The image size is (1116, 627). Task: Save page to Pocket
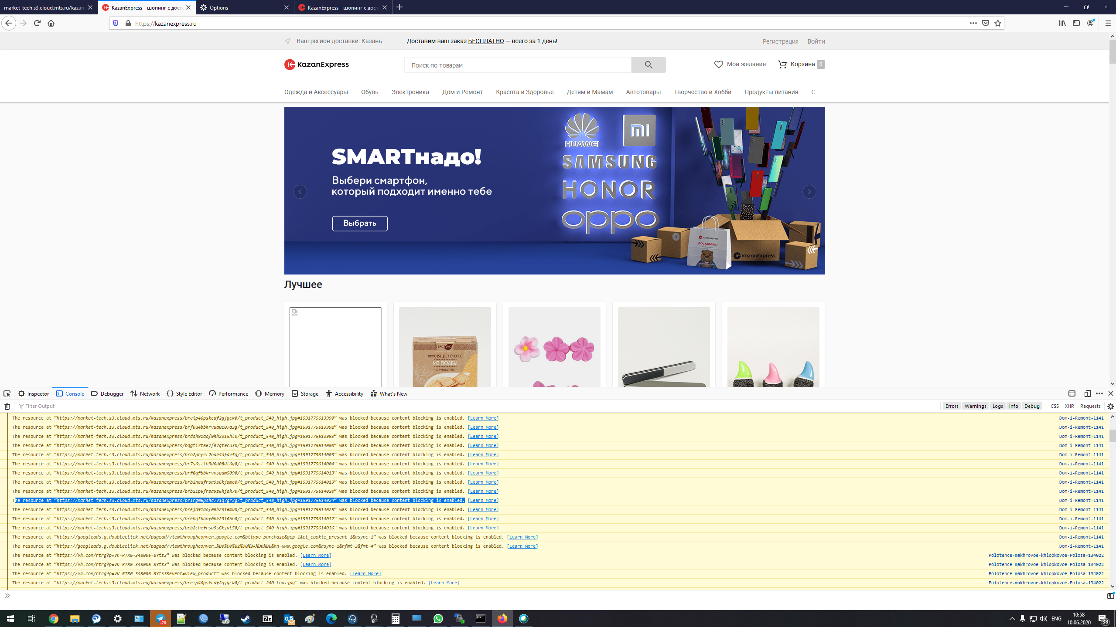[x=986, y=23]
